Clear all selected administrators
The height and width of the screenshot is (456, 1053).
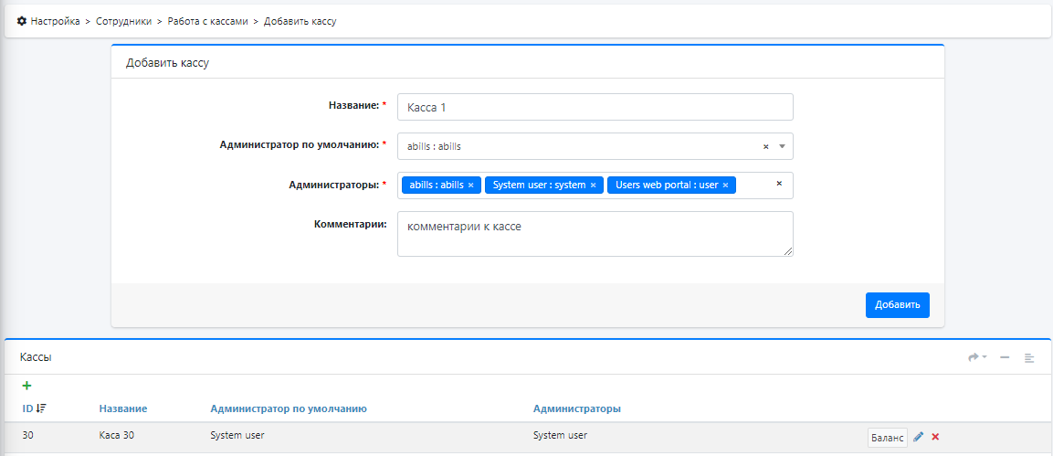779,184
